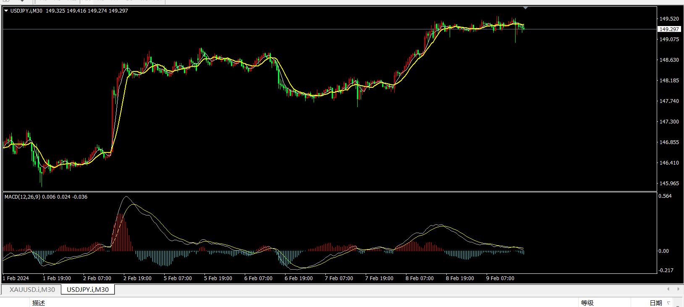Click the 0.564 MACD scale value
The image size is (684, 307).
click(x=665, y=196)
